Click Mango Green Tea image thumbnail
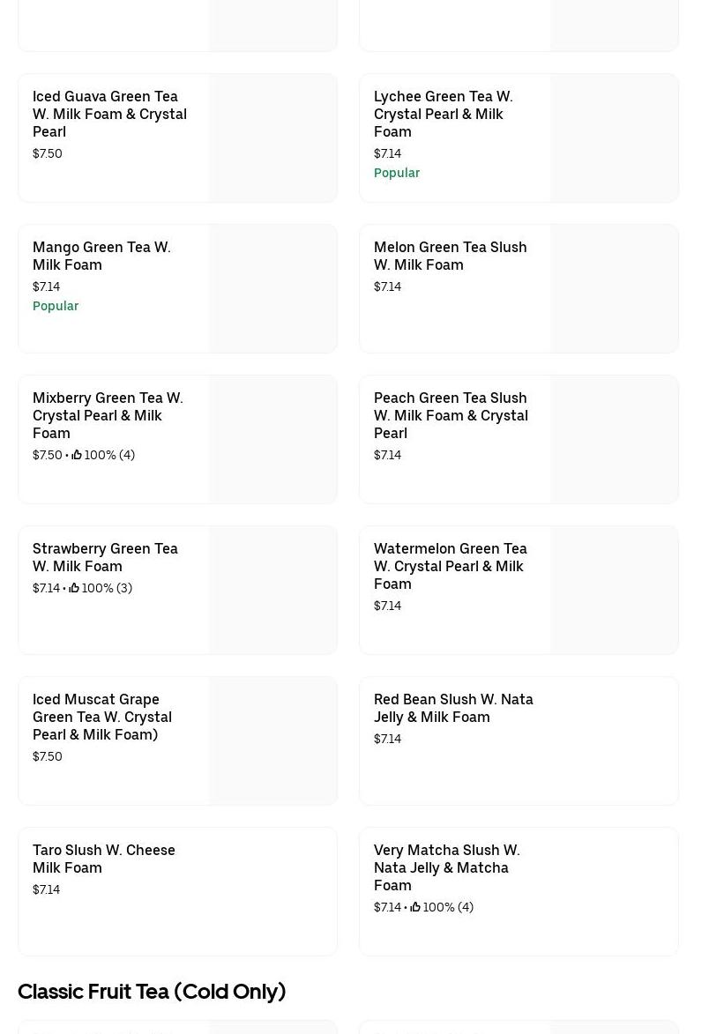709x1034 pixels. [273, 289]
